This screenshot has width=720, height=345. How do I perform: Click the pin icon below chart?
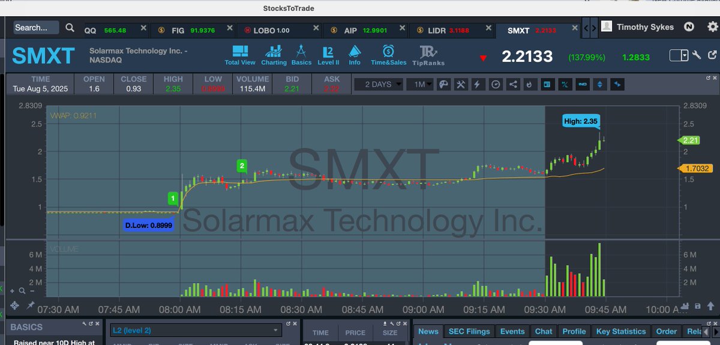[x=30, y=305]
